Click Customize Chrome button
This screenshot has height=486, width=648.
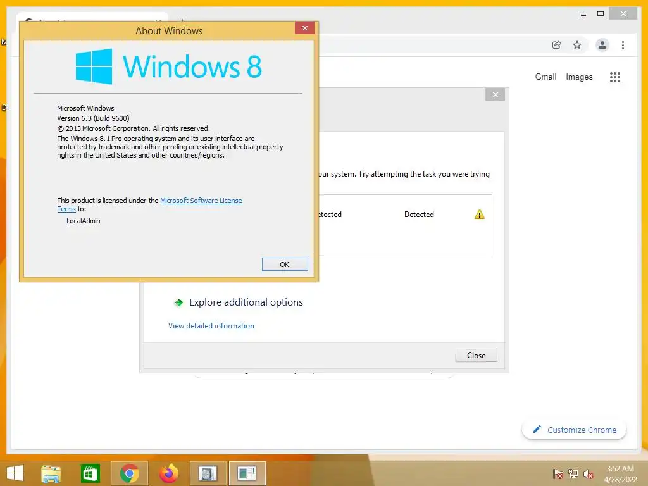[x=575, y=430]
